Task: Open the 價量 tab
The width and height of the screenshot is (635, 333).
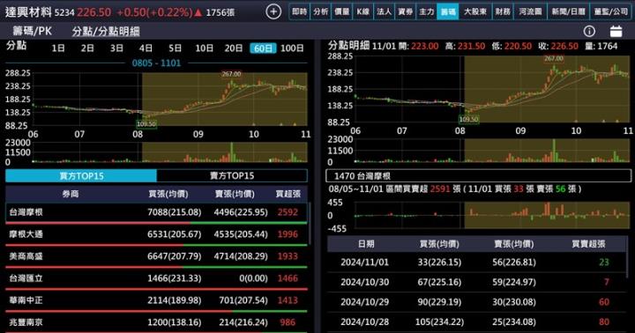Action: (x=342, y=11)
